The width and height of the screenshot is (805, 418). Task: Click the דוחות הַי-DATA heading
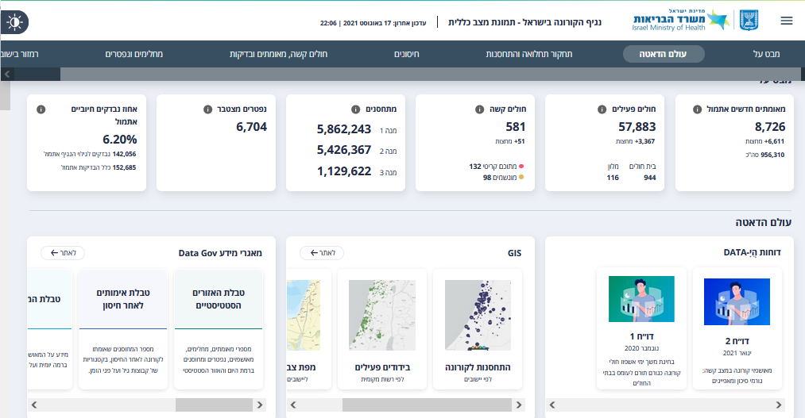pyautogui.click(x=752, y=252)
